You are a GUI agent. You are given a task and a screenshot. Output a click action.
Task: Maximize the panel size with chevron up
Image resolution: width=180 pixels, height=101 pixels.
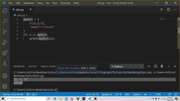pos(168,66)
